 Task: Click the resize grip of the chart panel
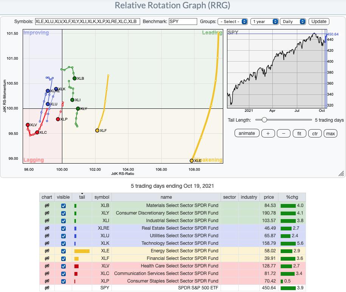[341, 174]
